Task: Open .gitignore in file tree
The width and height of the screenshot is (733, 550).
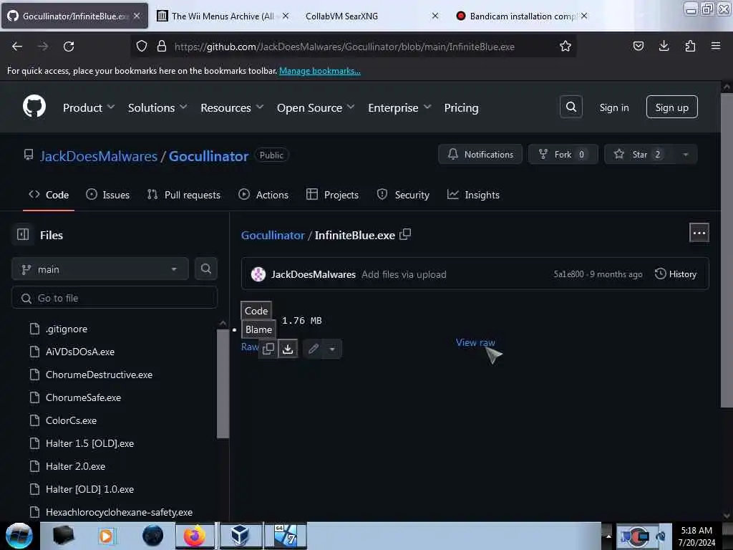Action: 67,329
